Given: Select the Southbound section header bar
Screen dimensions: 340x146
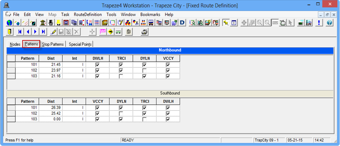Looking at the screenshot, I should pos(170,93).
